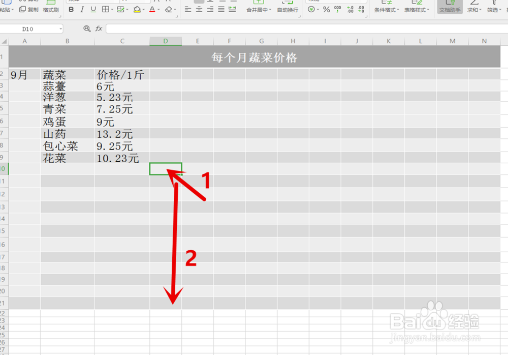
Task: Open 筛选 filter menu
Action: (x=494, y=10)
